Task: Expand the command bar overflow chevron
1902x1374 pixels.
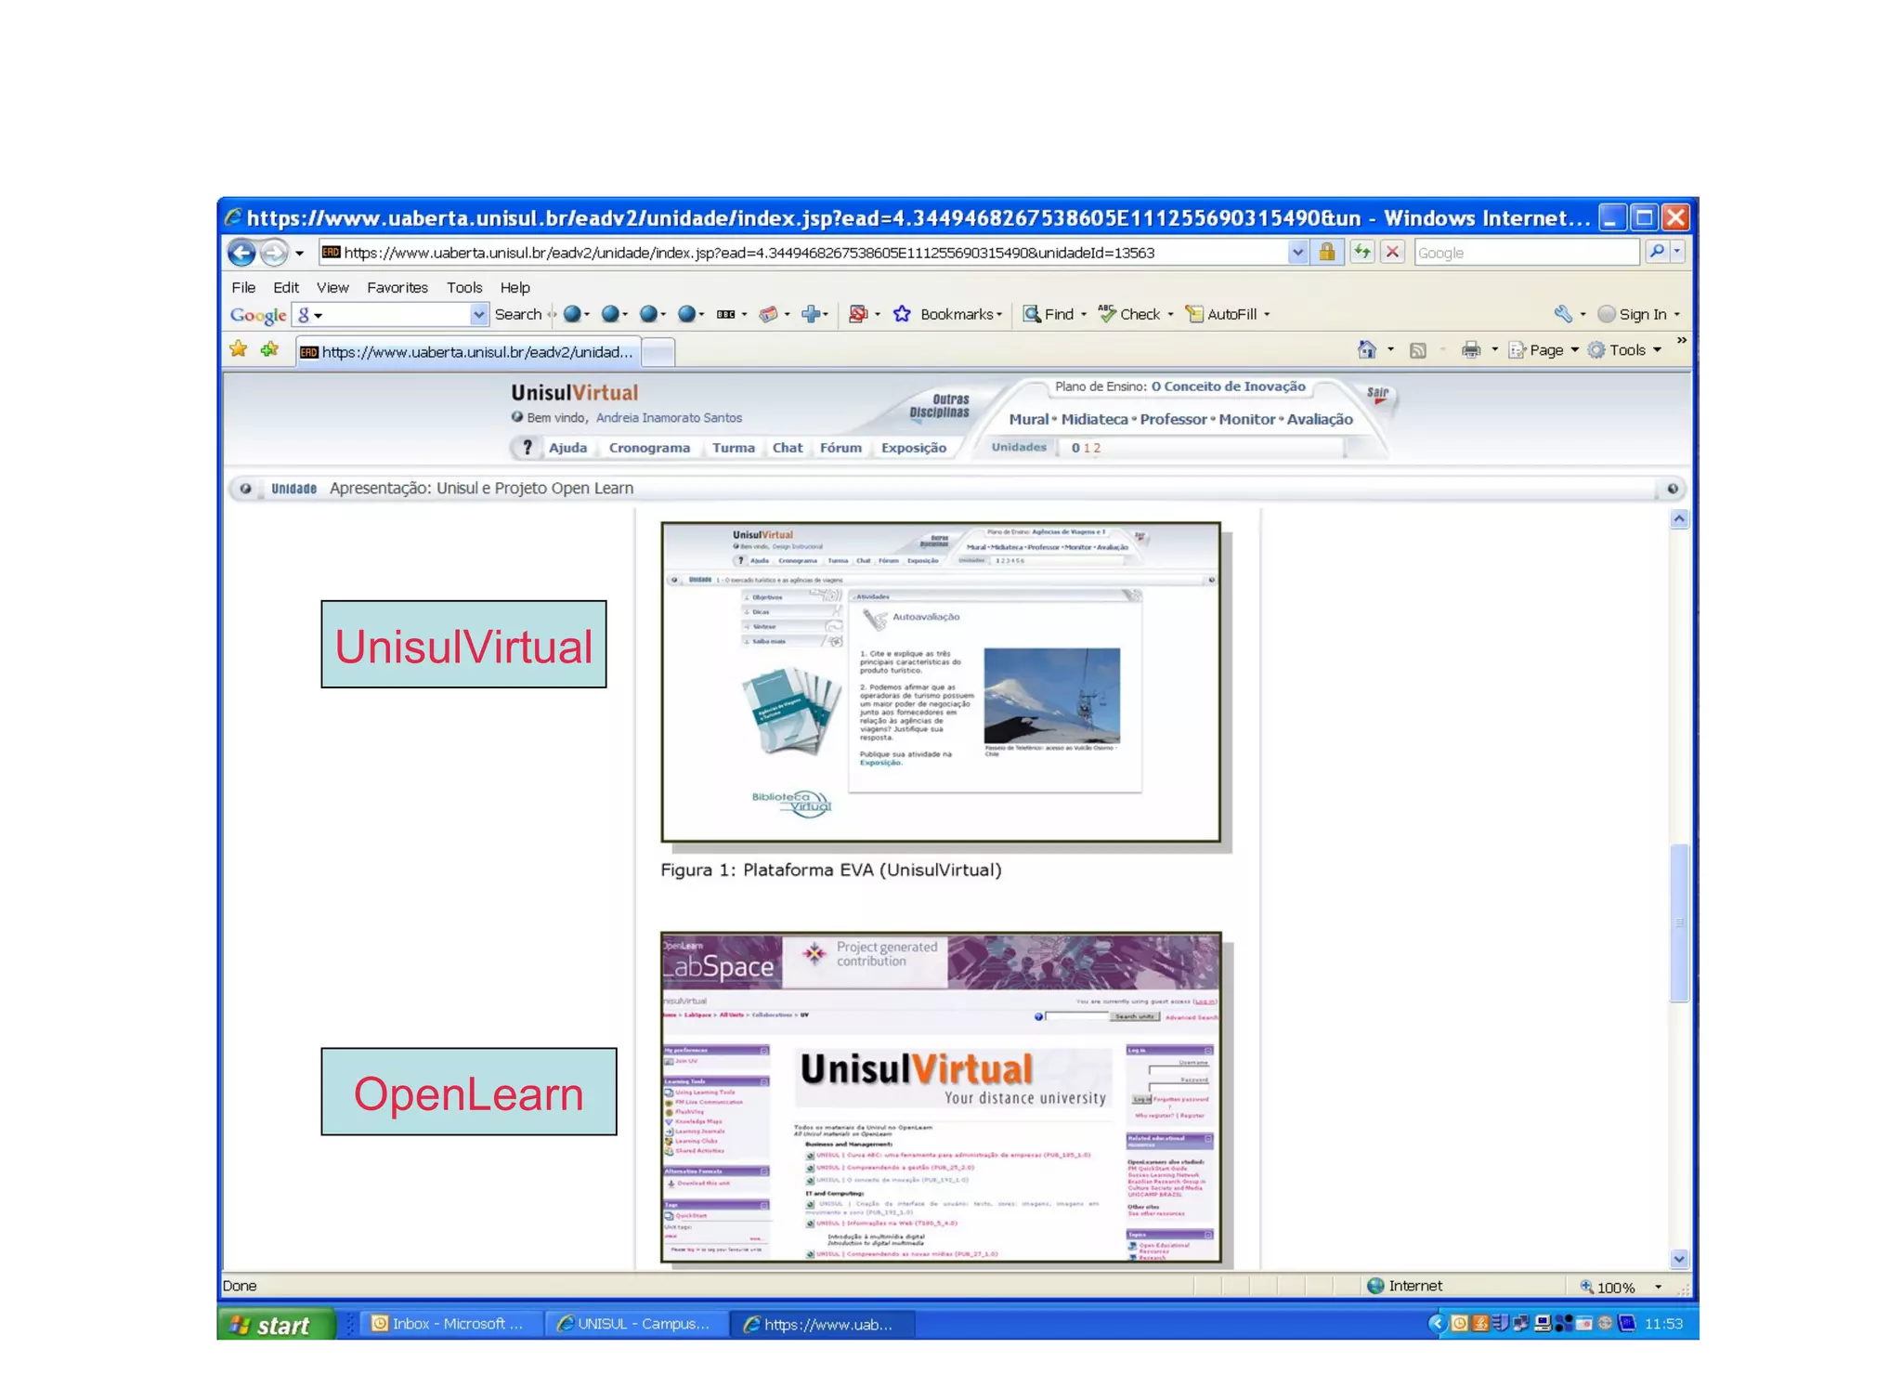Action: 1681,340
